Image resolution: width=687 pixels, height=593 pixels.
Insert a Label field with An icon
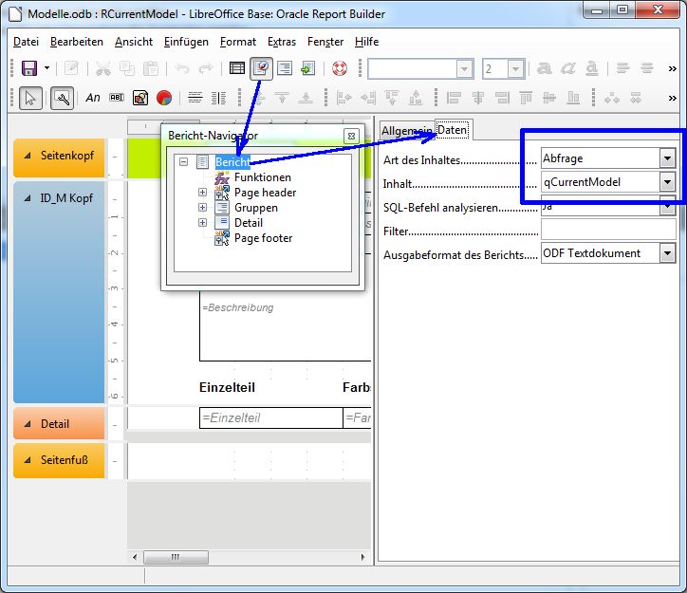click(x=93, y=98)
